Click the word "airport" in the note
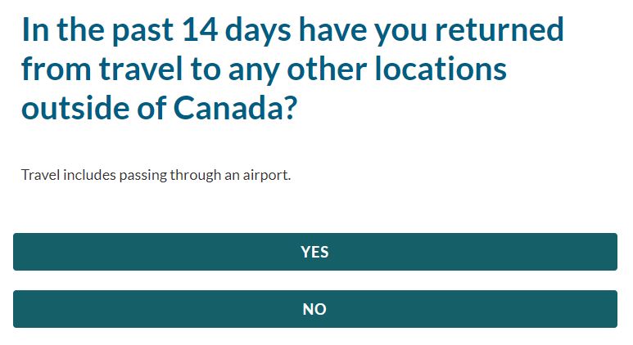The width and height of the screenshot is (633, 345). click(267, 176)
